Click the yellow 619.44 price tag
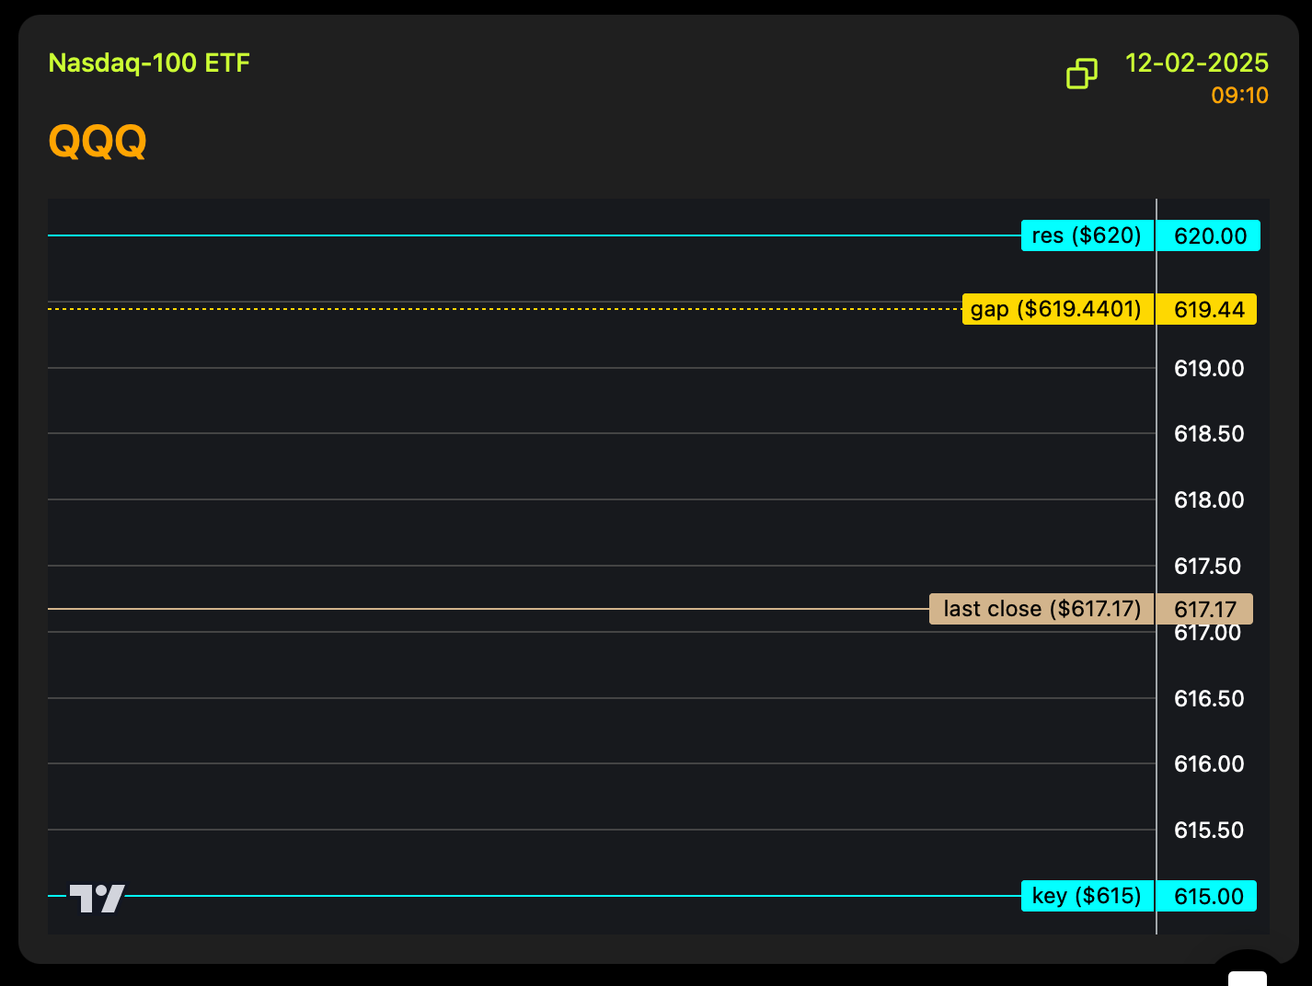This screenshot has height=986, width=1312. coord(1207,310)
